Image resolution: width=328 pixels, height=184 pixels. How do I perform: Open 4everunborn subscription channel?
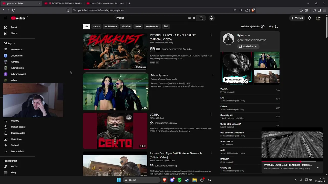pyautogui.click(x=17, y=49)
